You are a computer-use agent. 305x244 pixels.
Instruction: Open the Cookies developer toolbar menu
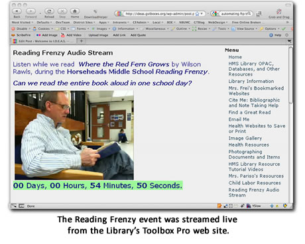[x=43, y=29]
